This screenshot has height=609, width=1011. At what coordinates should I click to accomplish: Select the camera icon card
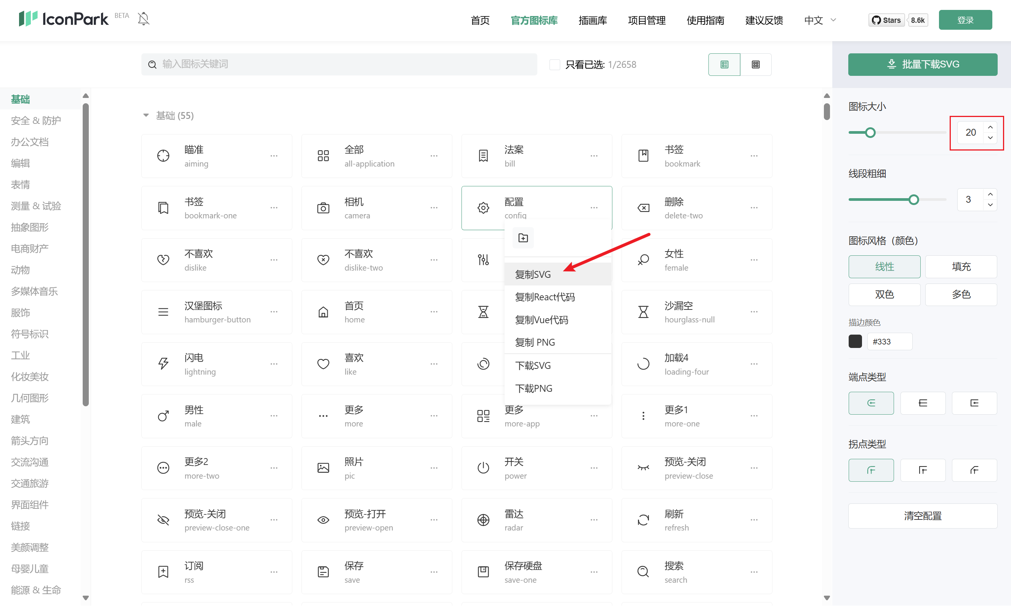pyautogui.click(x=376, y=208)
